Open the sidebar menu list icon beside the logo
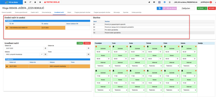The height and width of the screenshot is (97, 216). [25, 2]
